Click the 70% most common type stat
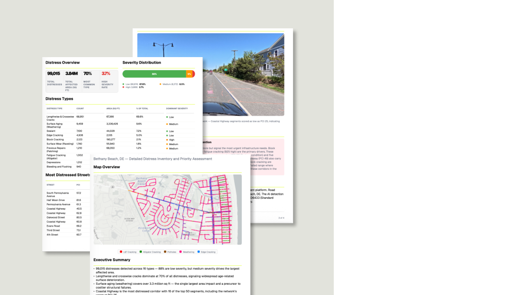530x295 pixels. 87,73
